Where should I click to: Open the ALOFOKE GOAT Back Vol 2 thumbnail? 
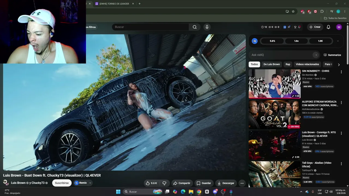275,114
